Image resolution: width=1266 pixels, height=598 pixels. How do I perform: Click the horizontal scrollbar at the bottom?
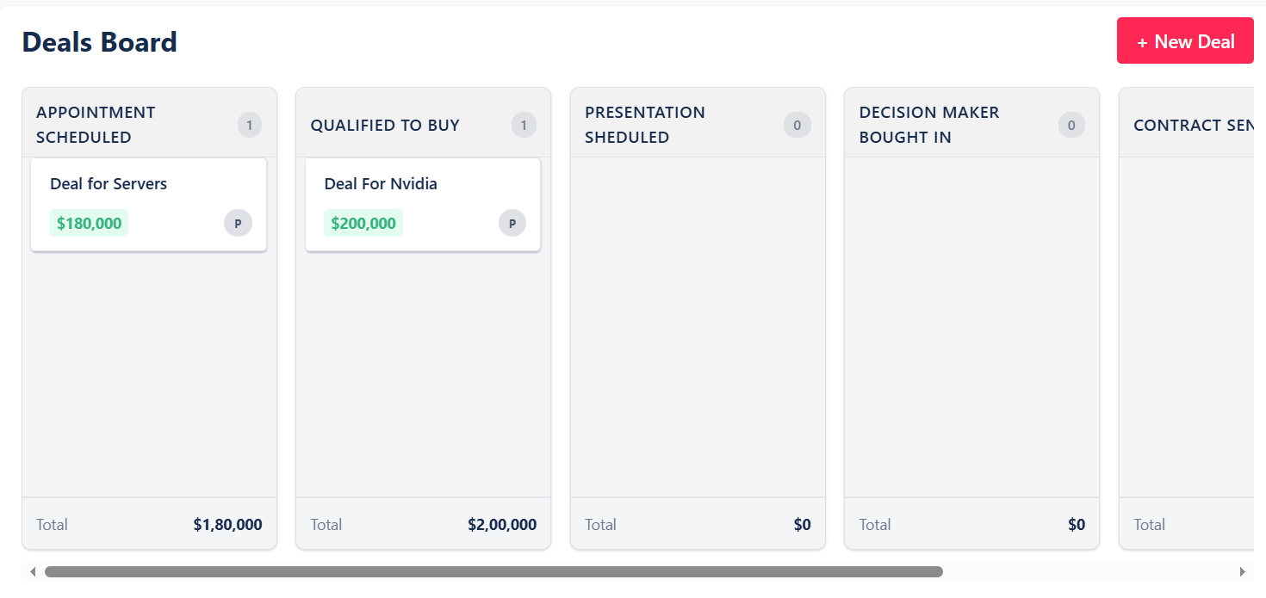[x=491, y=570]
